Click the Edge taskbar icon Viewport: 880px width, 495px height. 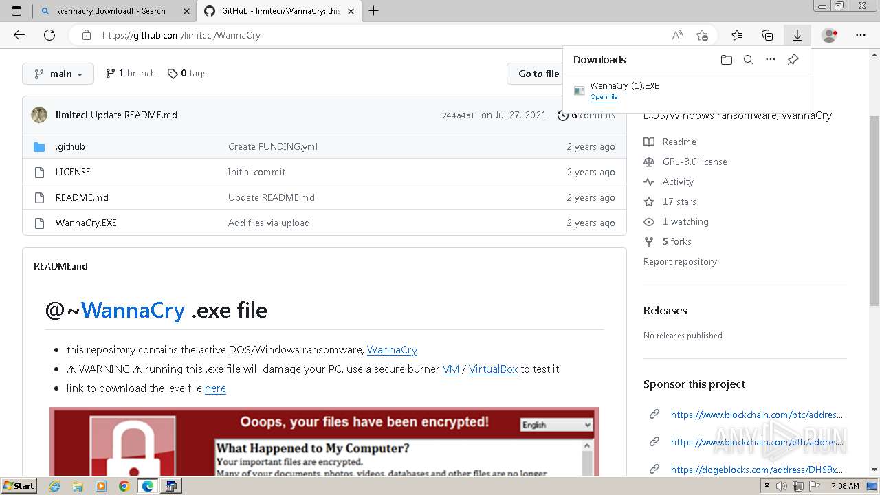147,486
